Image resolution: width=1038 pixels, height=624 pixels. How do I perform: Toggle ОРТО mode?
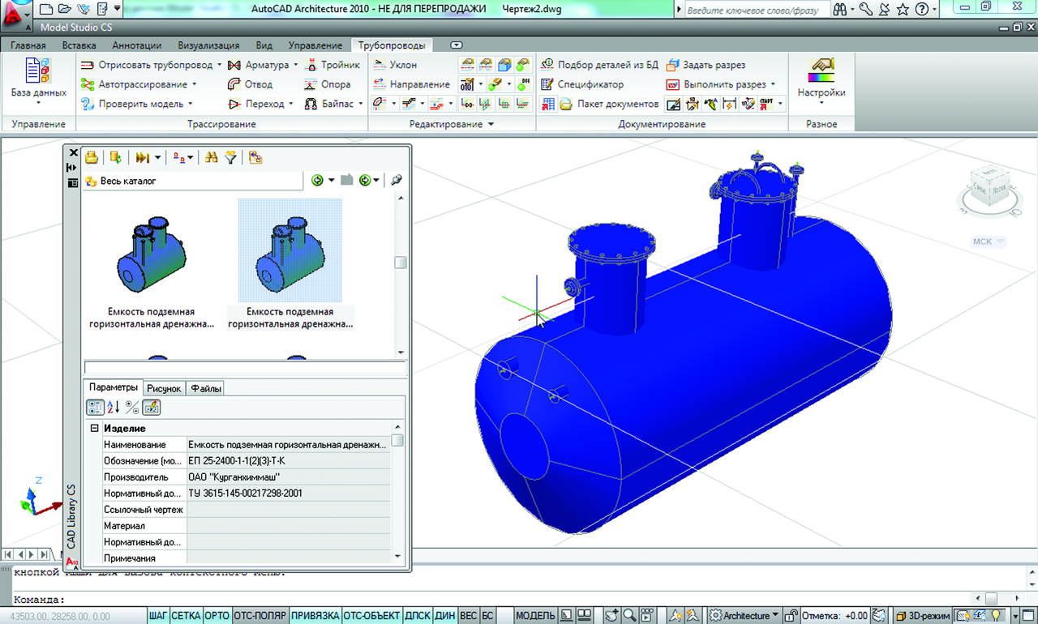217,616
